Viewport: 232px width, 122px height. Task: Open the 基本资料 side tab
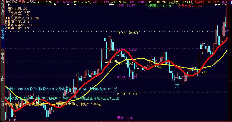click(x=2, y=57)
